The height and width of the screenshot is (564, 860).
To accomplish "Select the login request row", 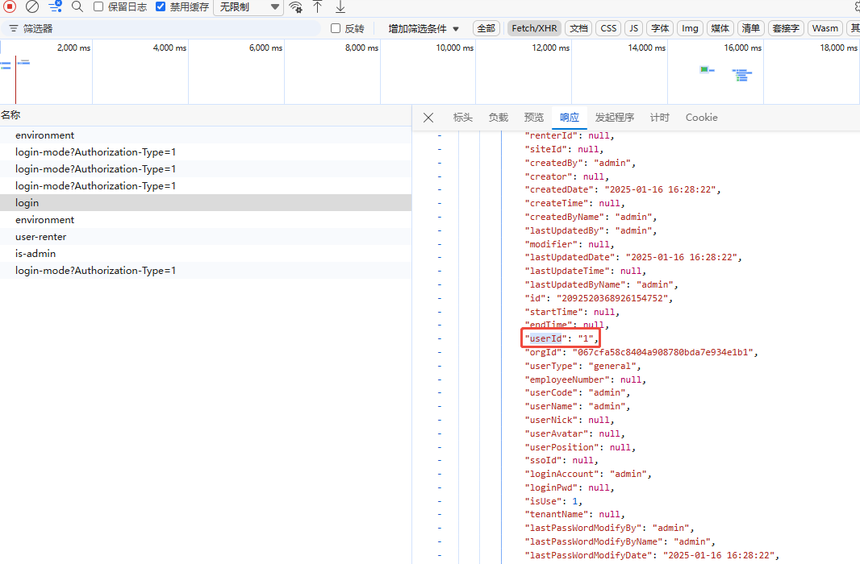I will (206, 202).
